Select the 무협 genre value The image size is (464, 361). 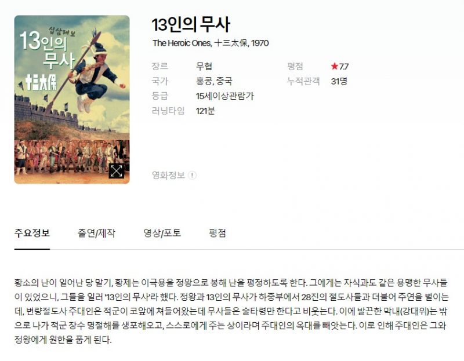point(204,66)
